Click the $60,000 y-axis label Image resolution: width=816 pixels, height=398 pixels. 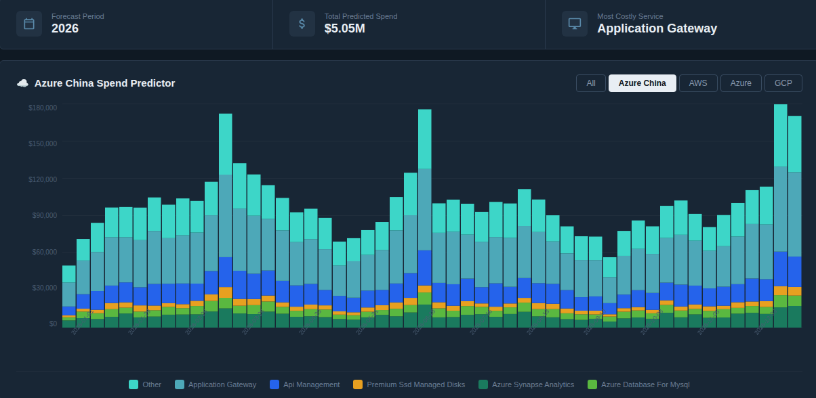[x=45, y=252]
